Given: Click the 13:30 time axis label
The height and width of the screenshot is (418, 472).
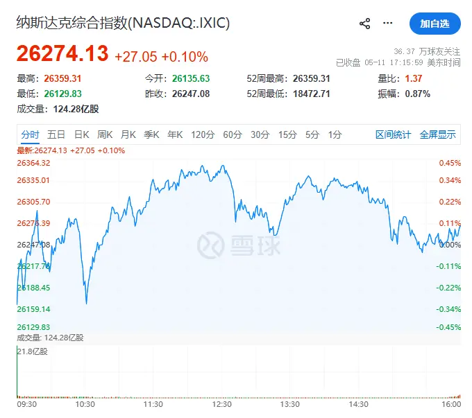Looking at the screenshot, I should point(290,404).
